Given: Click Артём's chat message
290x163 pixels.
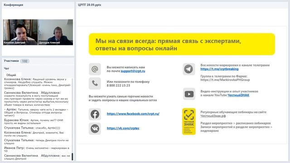Looking at the screenshot, I should pos(36,112).
